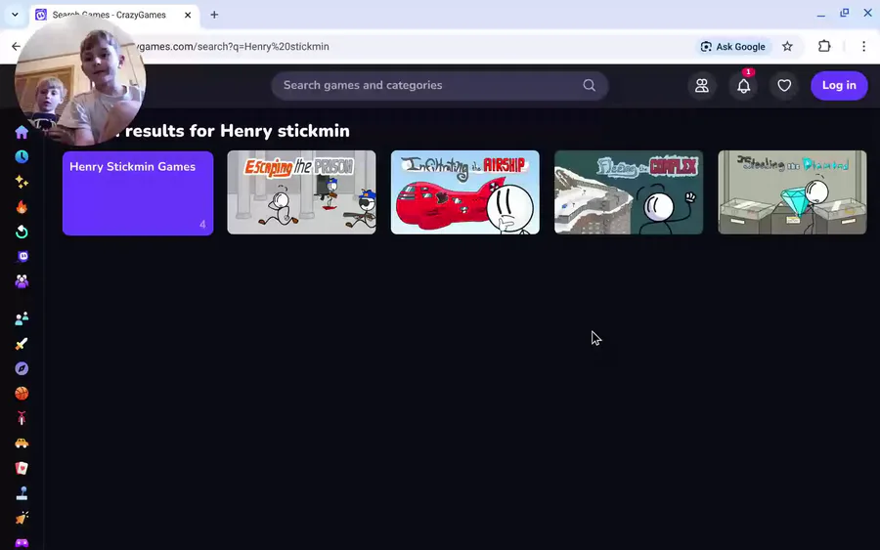Open the playing card category icon

pos(22,468)
